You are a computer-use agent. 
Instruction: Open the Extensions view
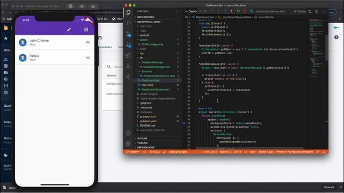[128, 55]
